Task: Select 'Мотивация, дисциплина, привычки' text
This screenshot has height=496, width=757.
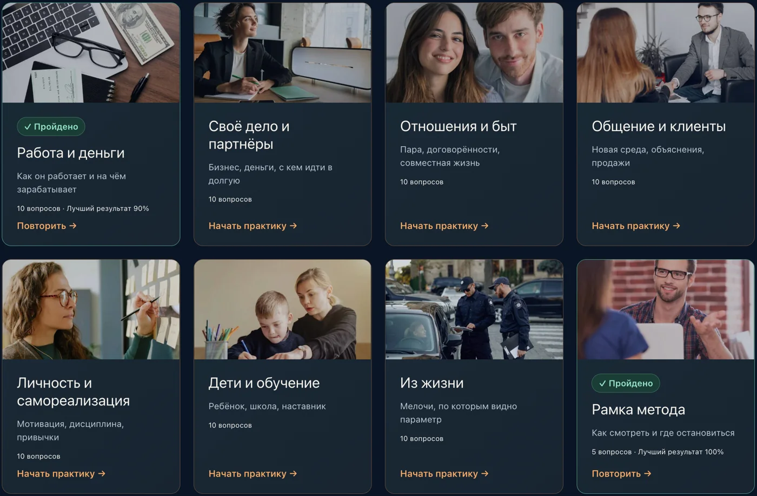Action: (70, 431)
